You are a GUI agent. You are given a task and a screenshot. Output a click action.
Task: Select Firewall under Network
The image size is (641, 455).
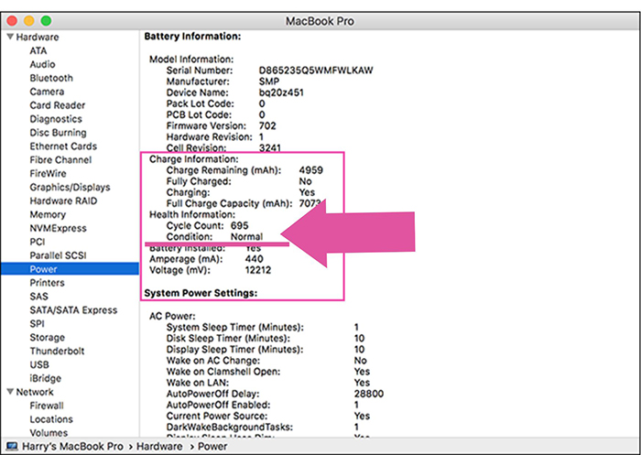click(47, 406)
